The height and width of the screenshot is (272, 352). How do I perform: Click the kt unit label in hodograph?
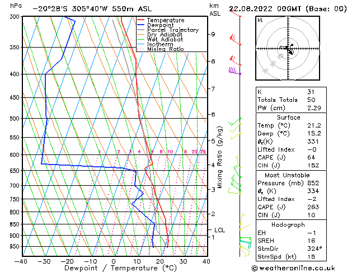(x=260, y=20)
